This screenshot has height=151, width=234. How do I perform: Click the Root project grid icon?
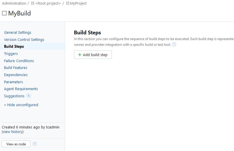click(33, 3)
